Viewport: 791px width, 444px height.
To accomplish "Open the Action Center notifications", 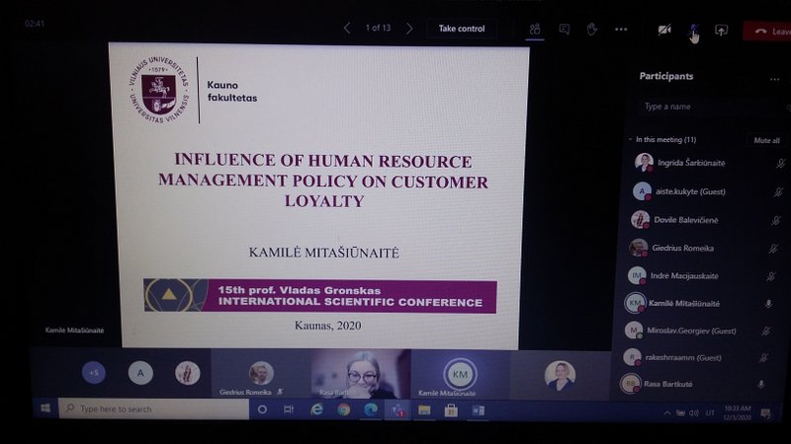I will [765, 413].
